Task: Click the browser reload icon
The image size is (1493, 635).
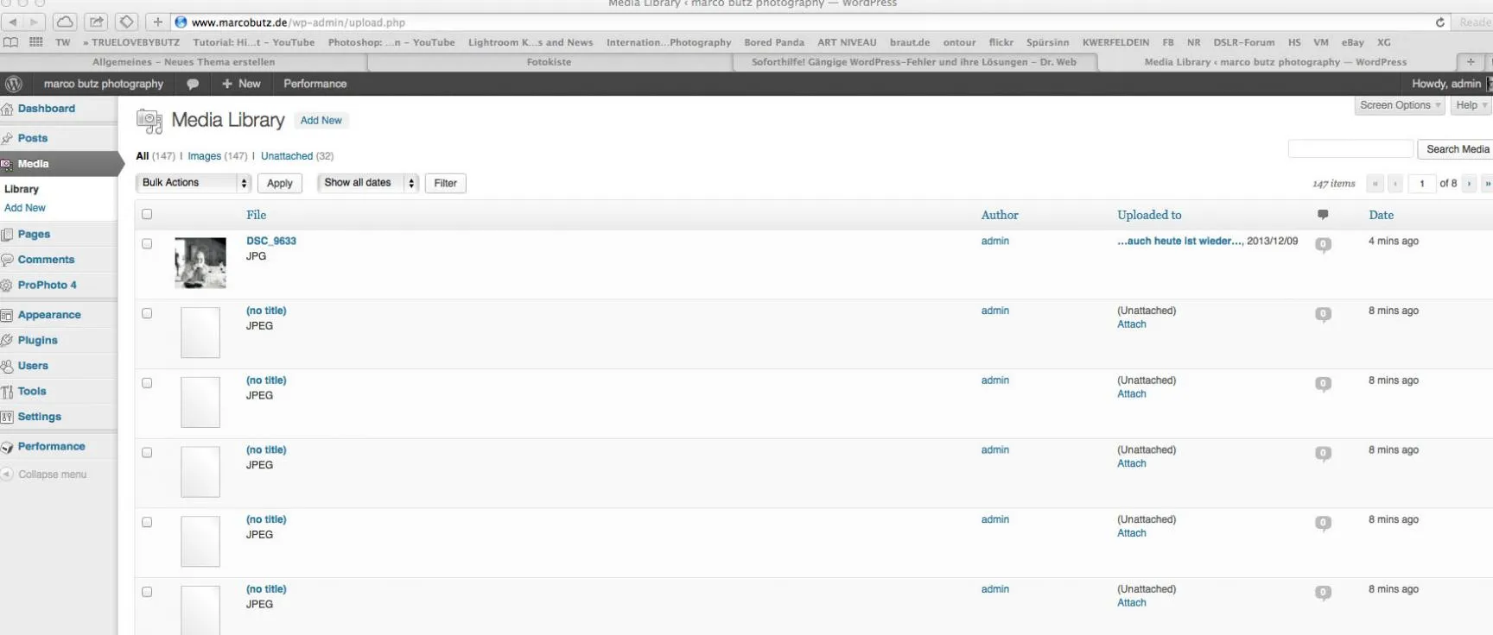Action: [x=1439, y=22]
